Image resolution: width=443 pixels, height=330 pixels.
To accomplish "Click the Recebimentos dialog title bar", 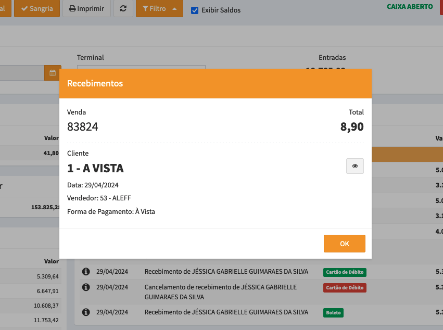I will (215, 83).
